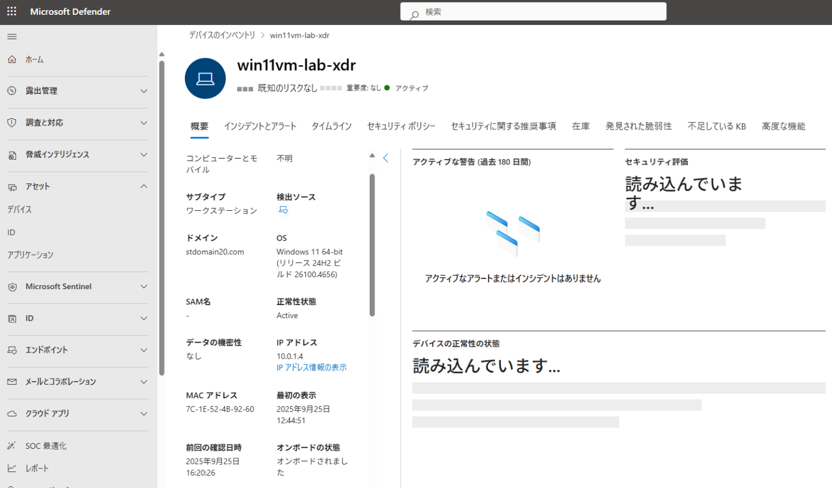The width and height of the screenshot is (832, 488).
Task: Open 発見された脆弱性 tab
Action: coord(639,126)
